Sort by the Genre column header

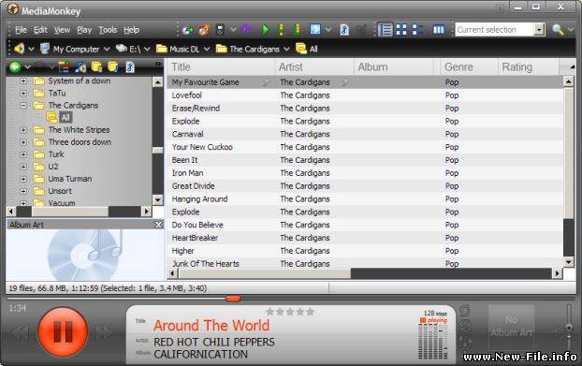coord(469,66)
